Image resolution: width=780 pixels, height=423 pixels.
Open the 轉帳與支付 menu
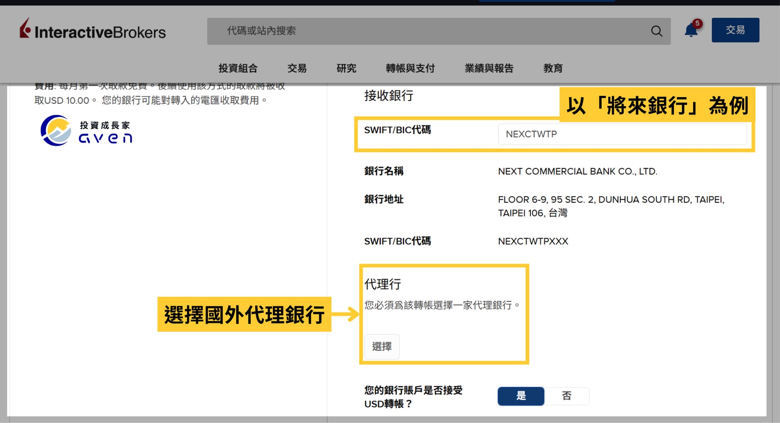click(x=410, y=68)
